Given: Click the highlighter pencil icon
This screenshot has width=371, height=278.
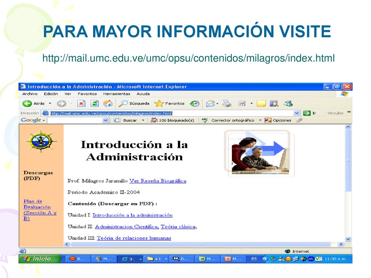Looking at the screenshot, I should tap(299, 120).
